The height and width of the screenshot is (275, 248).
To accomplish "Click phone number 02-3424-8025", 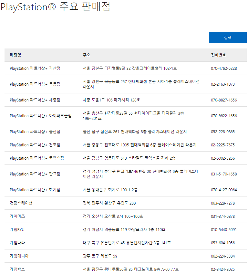I will 223,270.
